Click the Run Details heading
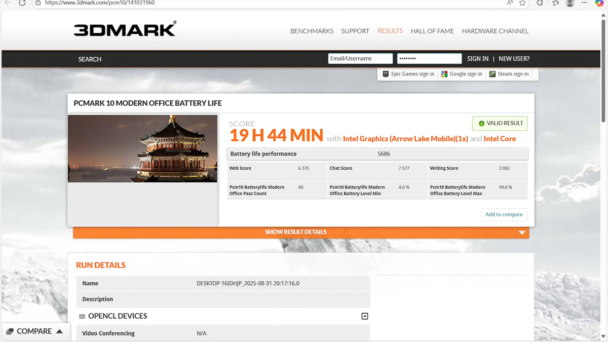Screen dimensions: 608x342 pyautogui.click(x=101, y=265)
